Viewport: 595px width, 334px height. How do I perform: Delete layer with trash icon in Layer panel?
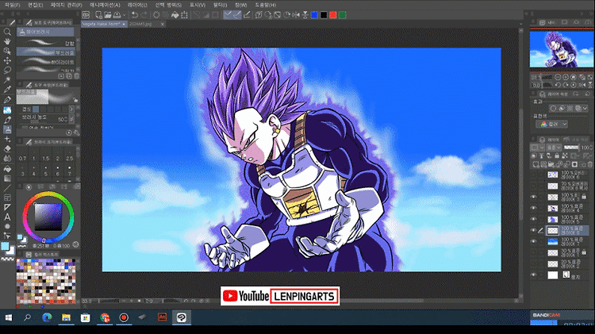[590, 164]
